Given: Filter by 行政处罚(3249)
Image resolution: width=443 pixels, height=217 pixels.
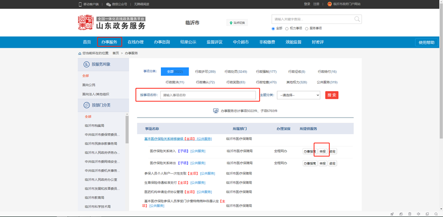Looking at the screenshot, I should pos(235,72).
